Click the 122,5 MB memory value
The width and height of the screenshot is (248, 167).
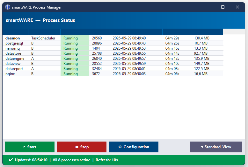202,69
